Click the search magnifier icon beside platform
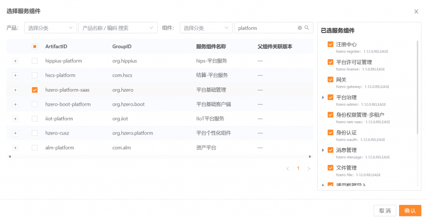The height and width of the screenshot is (219, 427). (x=306, y=28)
